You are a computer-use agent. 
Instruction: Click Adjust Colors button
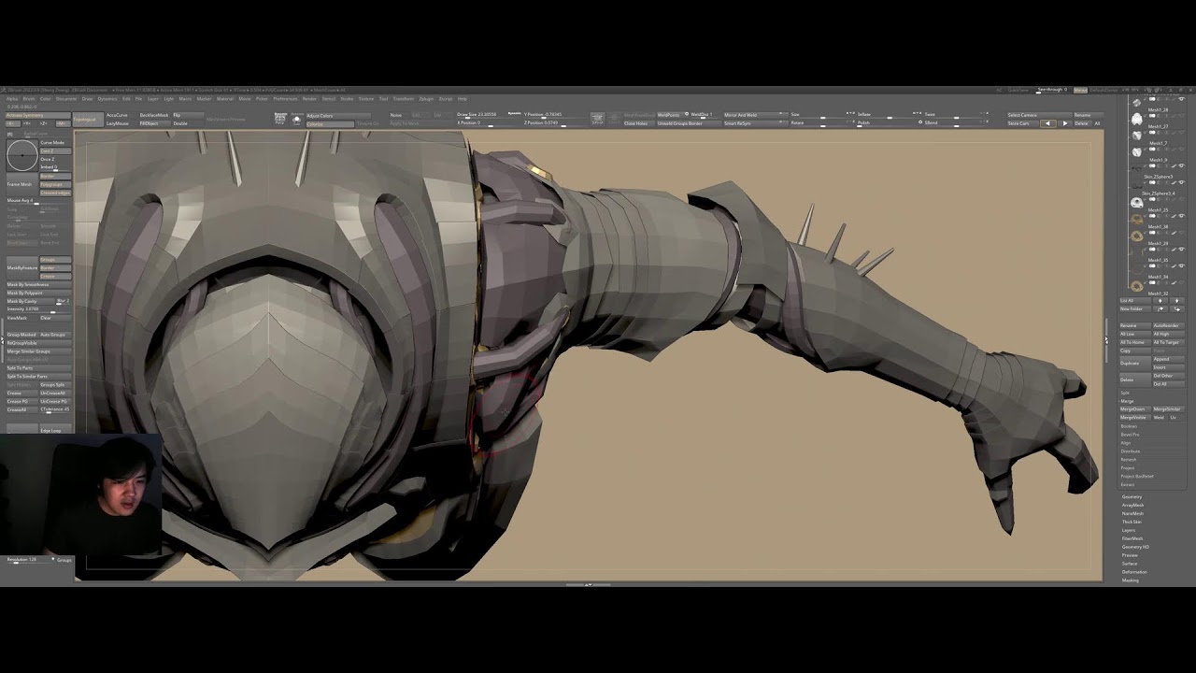point(337,116)
